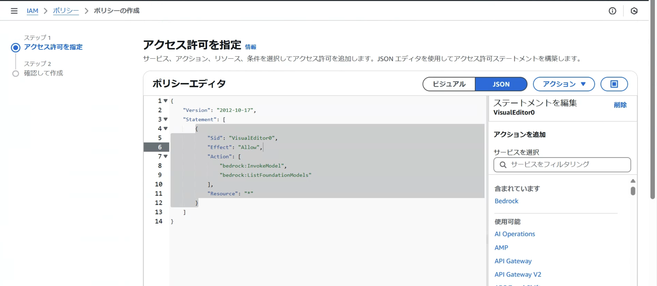Open the Bedrock service link
657x286 pixels.
point(506,201)
